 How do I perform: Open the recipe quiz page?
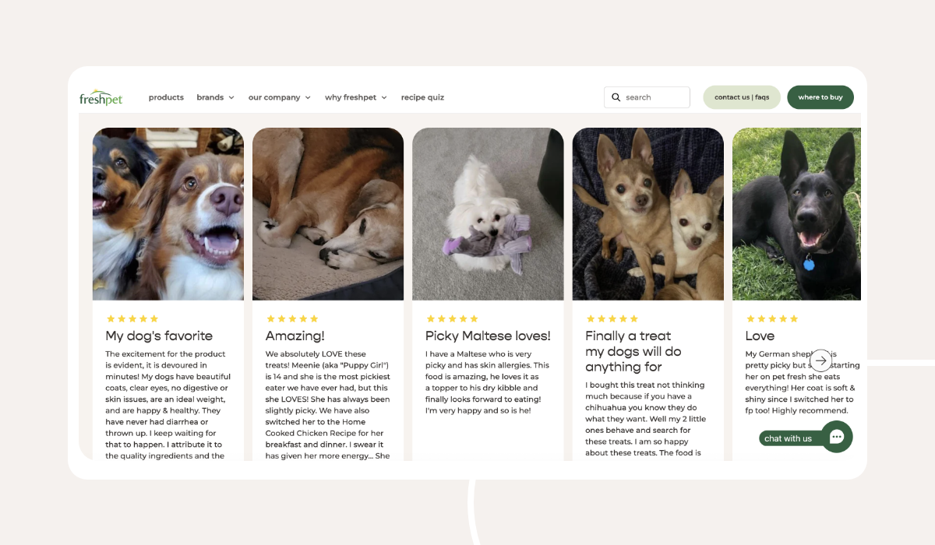pyautogui.click(x=422, y=97)
